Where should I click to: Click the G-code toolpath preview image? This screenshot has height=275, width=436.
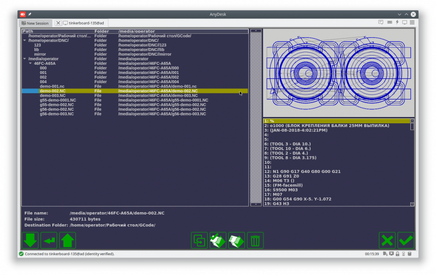point(339,72)
